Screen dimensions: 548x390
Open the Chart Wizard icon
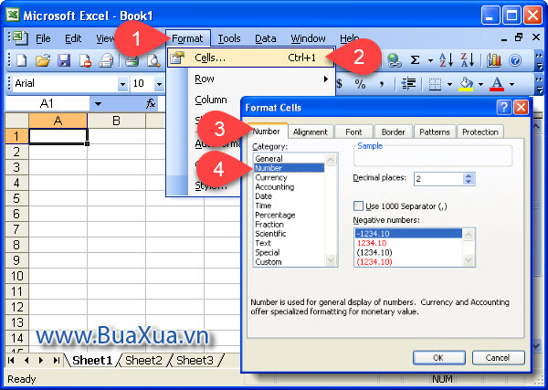click(494, 60)
